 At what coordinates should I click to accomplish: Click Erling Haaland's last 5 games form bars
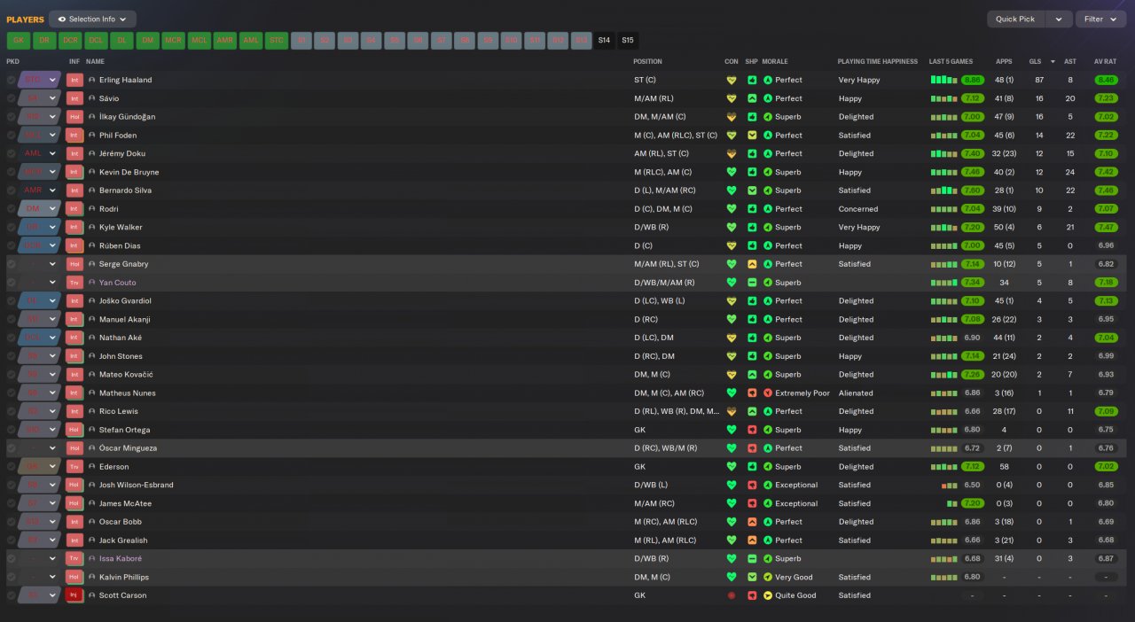943,80
